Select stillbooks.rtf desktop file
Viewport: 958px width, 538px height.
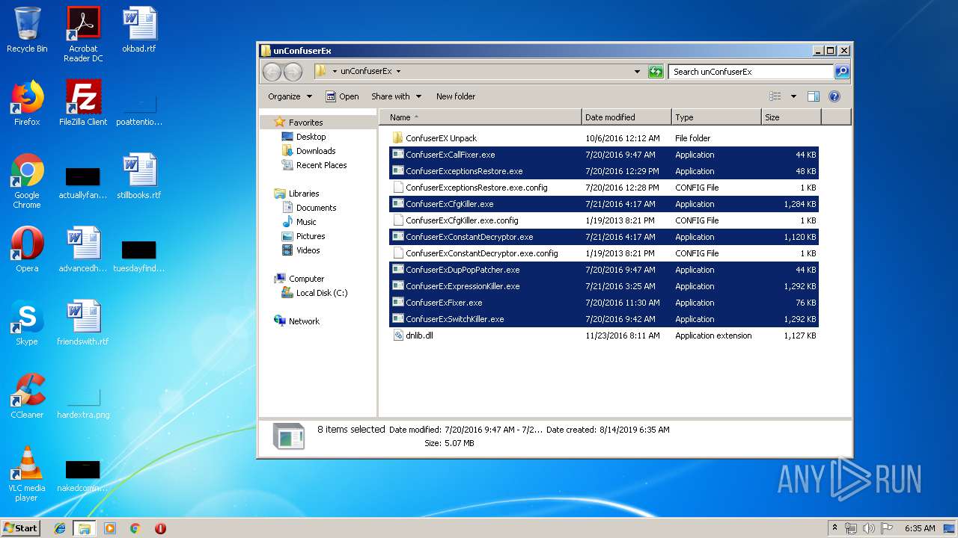pyautogui.click(x=139, y=176)
